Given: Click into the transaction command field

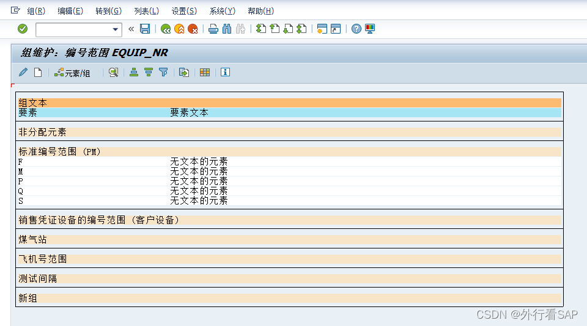Looking at the screenshot, I should [74, 29].
